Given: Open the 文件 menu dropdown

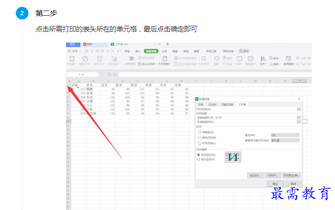Looking at the screenshot, I should [x=74, y=51].
